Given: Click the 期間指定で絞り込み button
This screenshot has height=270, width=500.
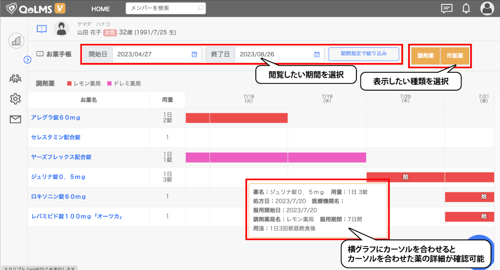Looking at the screenshot, I should pyautogui.click(x=363, y=54).
